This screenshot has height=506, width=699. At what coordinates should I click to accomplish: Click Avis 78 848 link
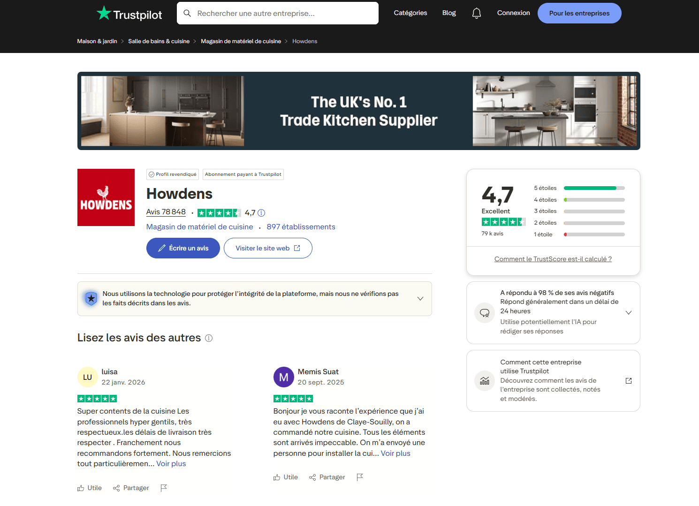[166, 212]
